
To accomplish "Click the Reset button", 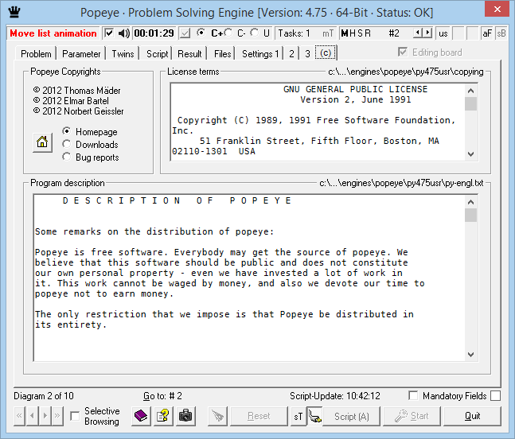I will click(259, 417).
